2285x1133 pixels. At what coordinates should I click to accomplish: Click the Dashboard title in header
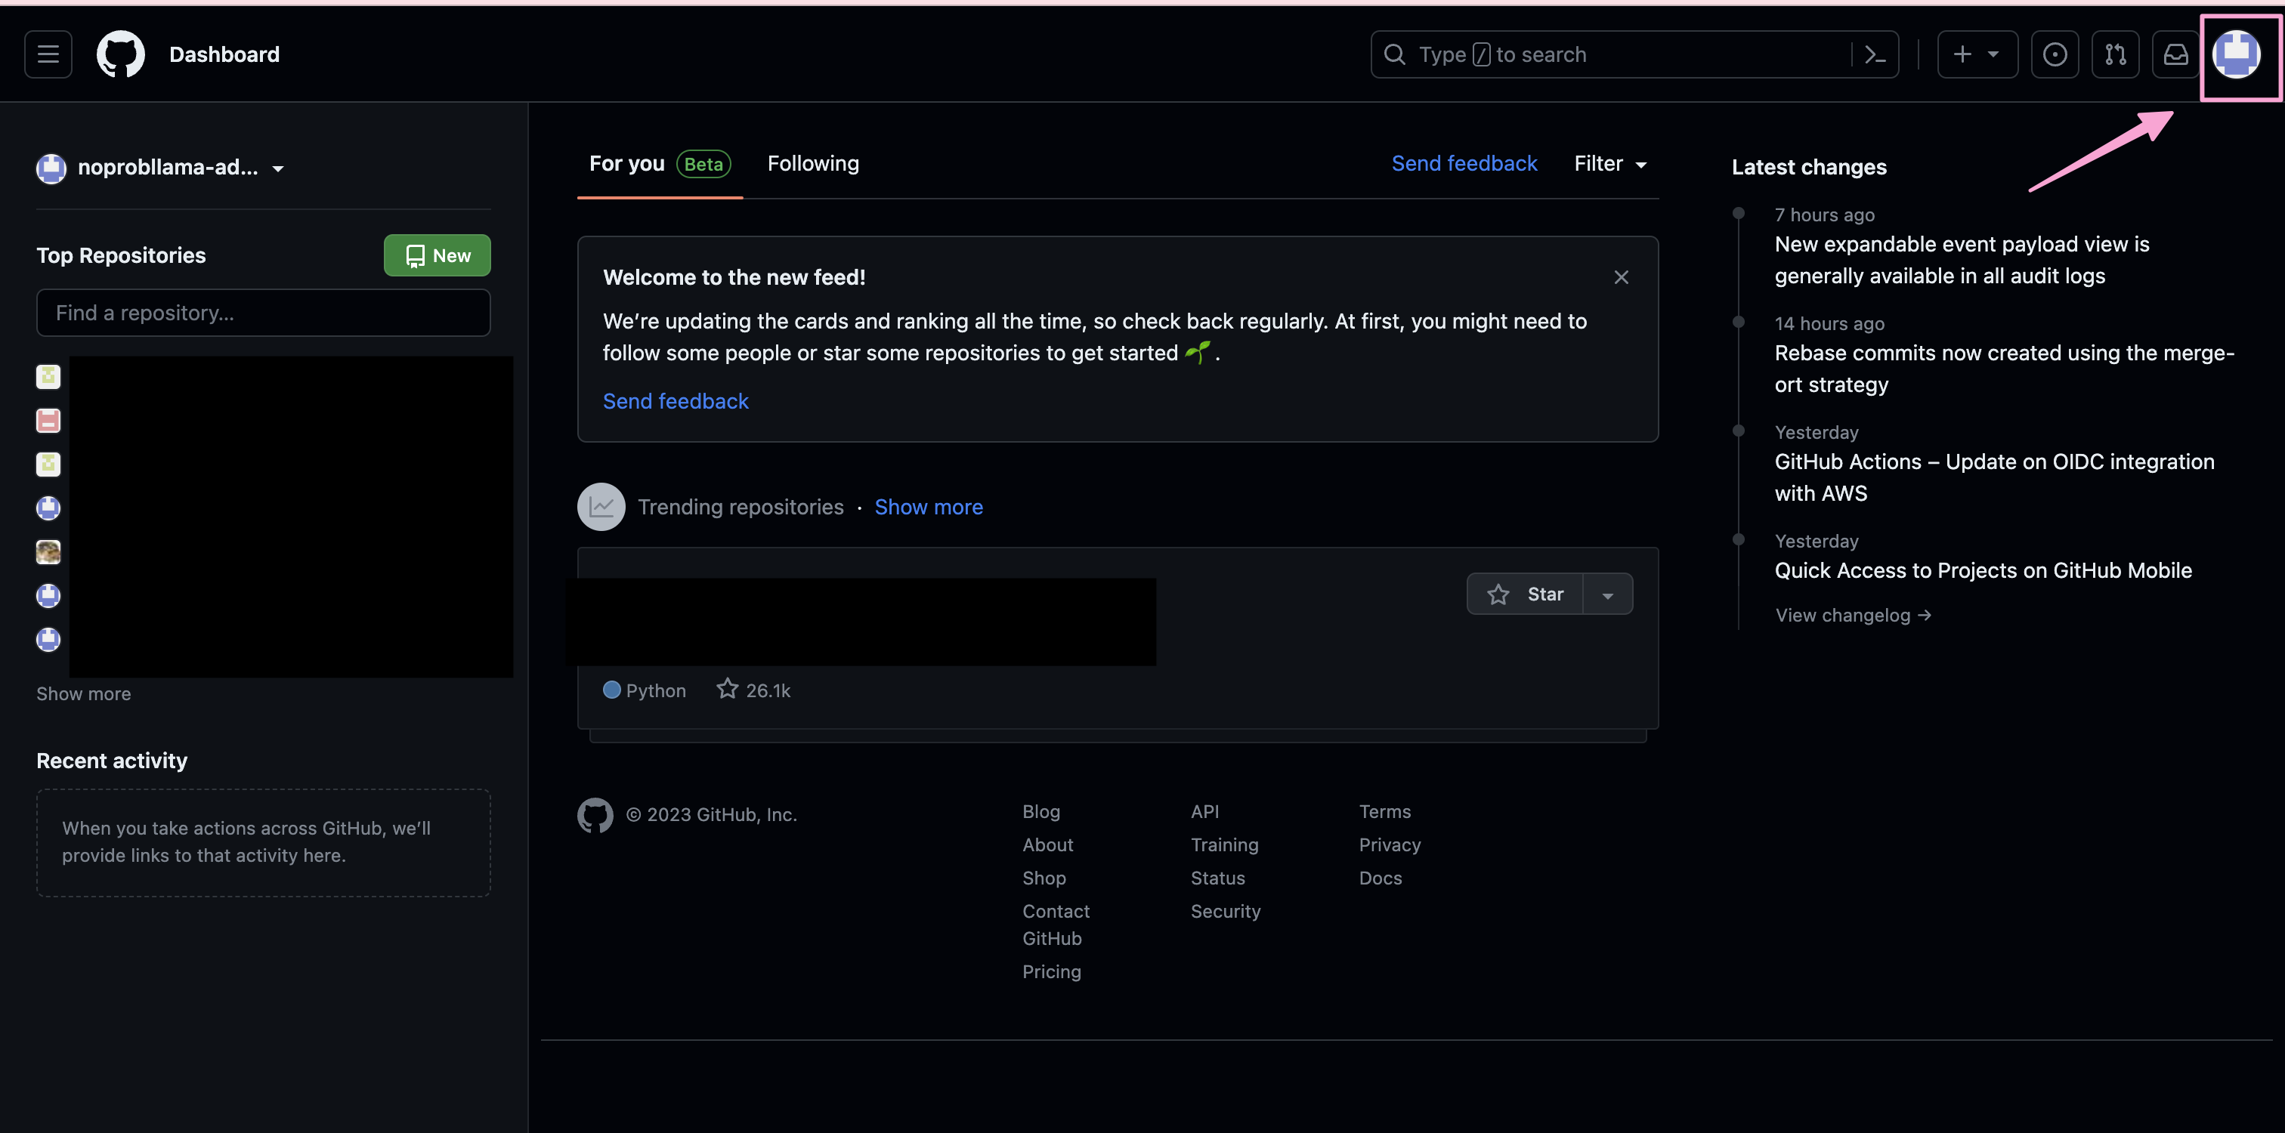pos(224,54)
